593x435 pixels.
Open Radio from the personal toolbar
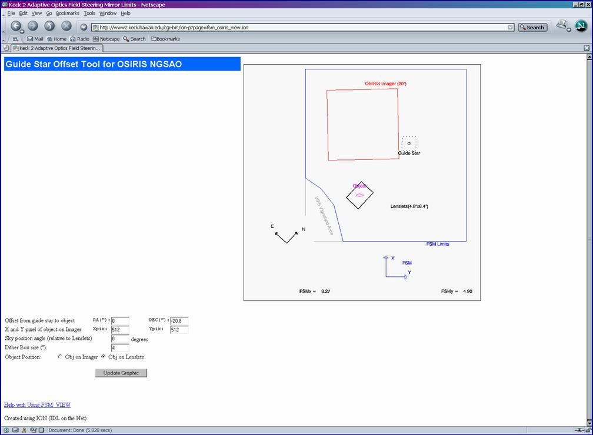(x=79, y=39)
